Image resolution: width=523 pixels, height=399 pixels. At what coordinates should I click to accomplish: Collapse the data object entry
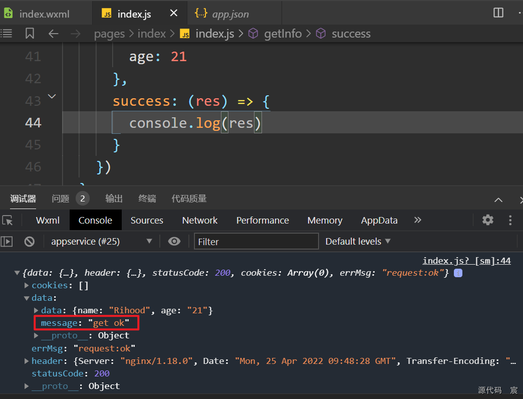pos(27,298)
